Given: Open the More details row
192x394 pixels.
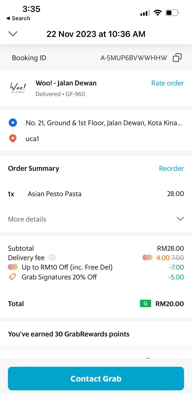Looking at the screenshot, I should pos(27,219).
